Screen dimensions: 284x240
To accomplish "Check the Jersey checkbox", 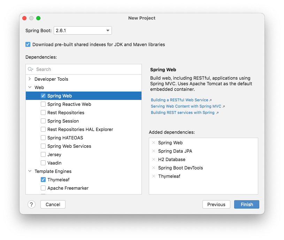I will 43,154.
